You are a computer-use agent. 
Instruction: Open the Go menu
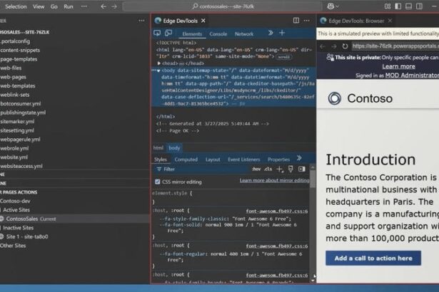click(54, 6)
